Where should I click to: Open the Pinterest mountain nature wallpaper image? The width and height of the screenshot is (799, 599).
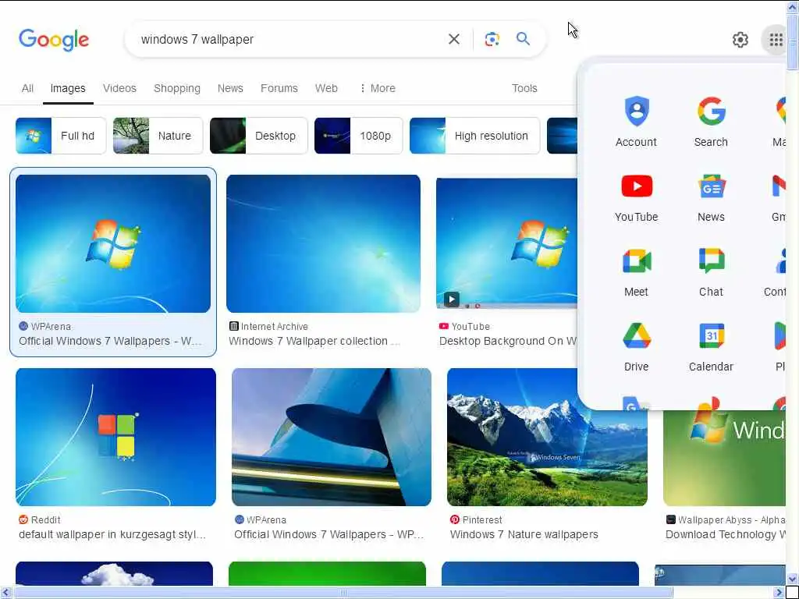[547, 437]
